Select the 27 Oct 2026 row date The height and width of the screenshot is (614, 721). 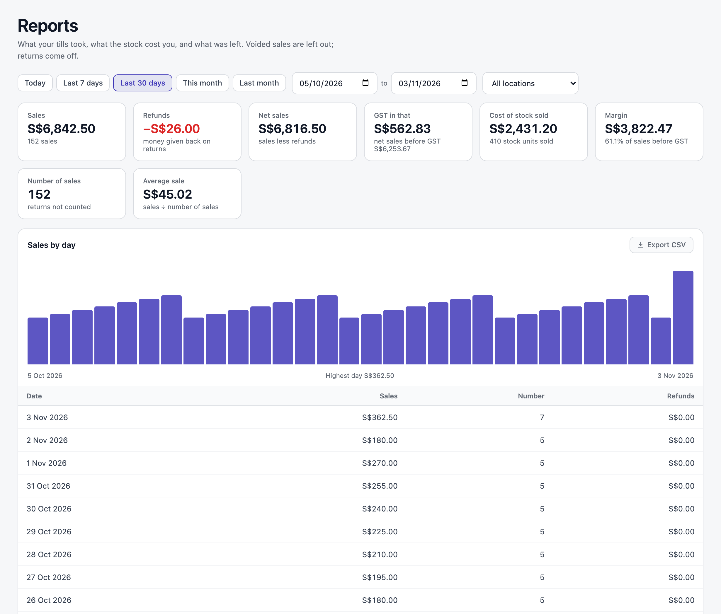[49, 577]
